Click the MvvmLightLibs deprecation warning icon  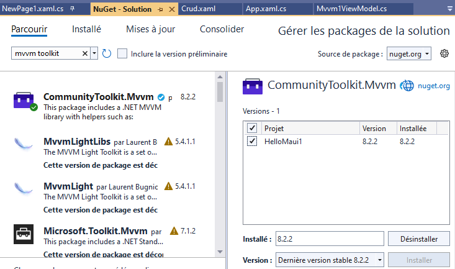click(168, 142)
